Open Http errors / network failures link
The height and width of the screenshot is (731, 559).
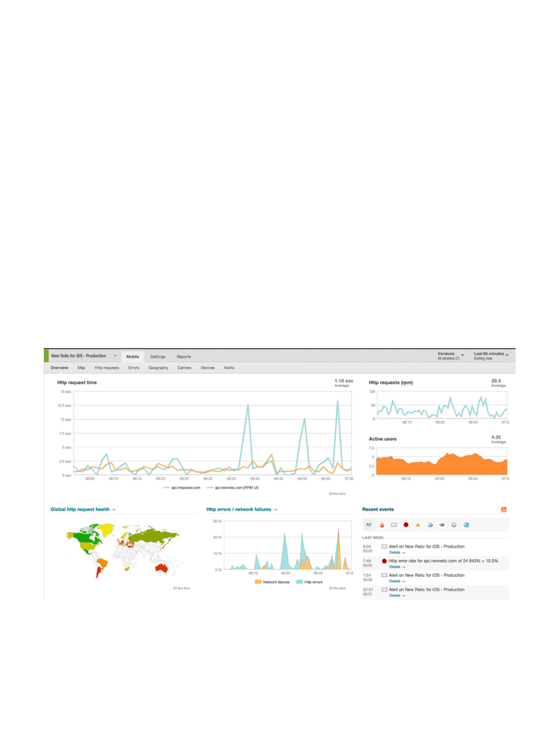pos(242,509)
